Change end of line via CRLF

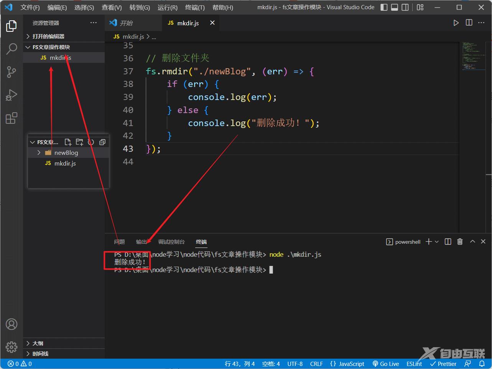point(316,364)
